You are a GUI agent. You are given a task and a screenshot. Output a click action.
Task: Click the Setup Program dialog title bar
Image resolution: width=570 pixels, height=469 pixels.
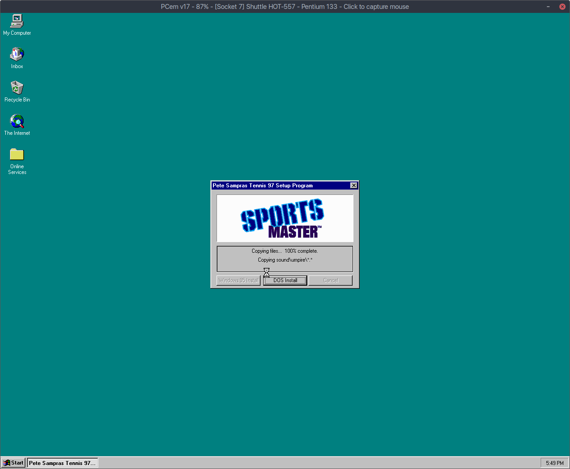click(276, 186)
